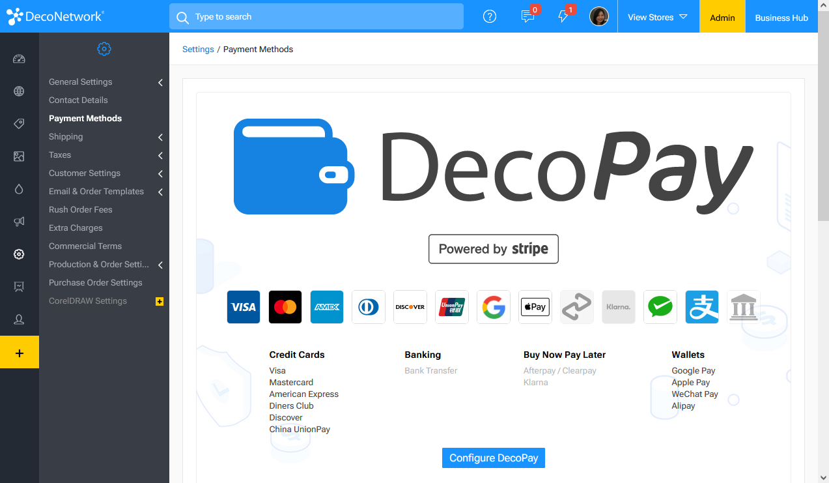Select the Admin tab

pos(722,18)
